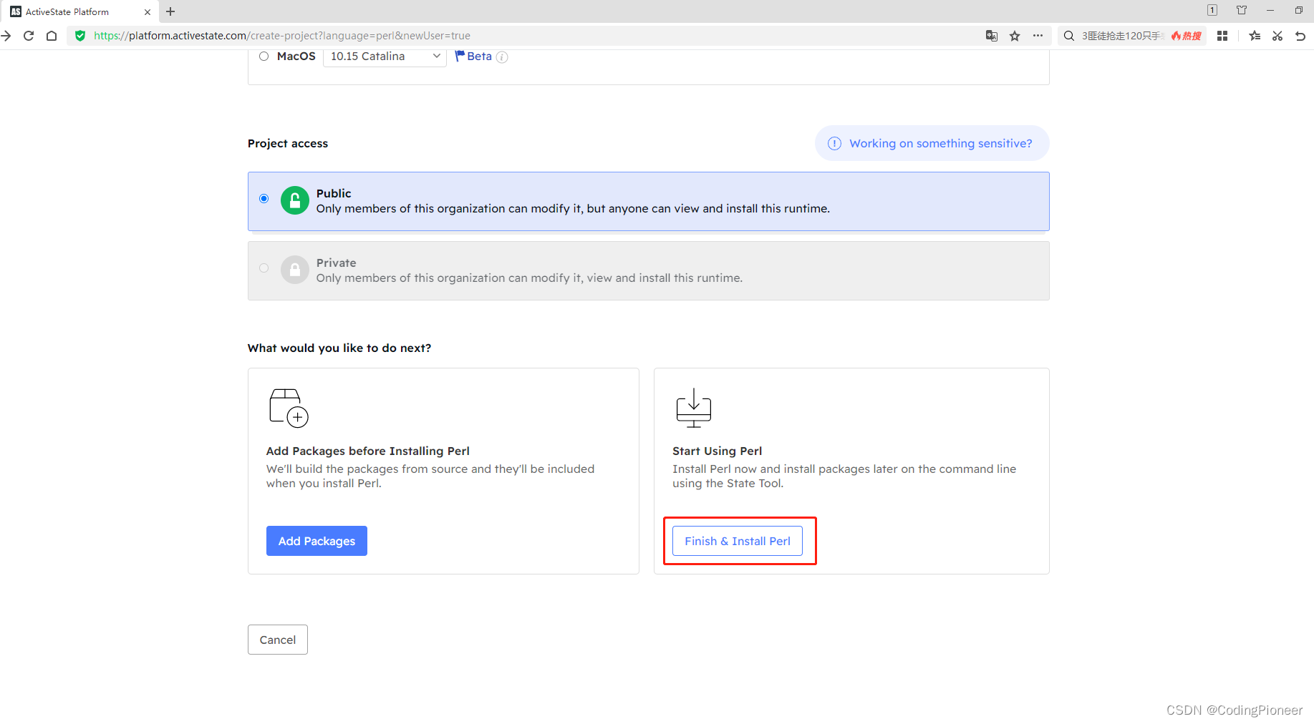
Task: Click the Cancel button
Action: click(278, 640)
